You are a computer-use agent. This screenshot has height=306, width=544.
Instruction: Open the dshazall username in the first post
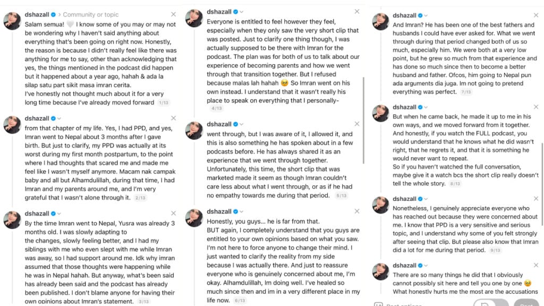37,14
